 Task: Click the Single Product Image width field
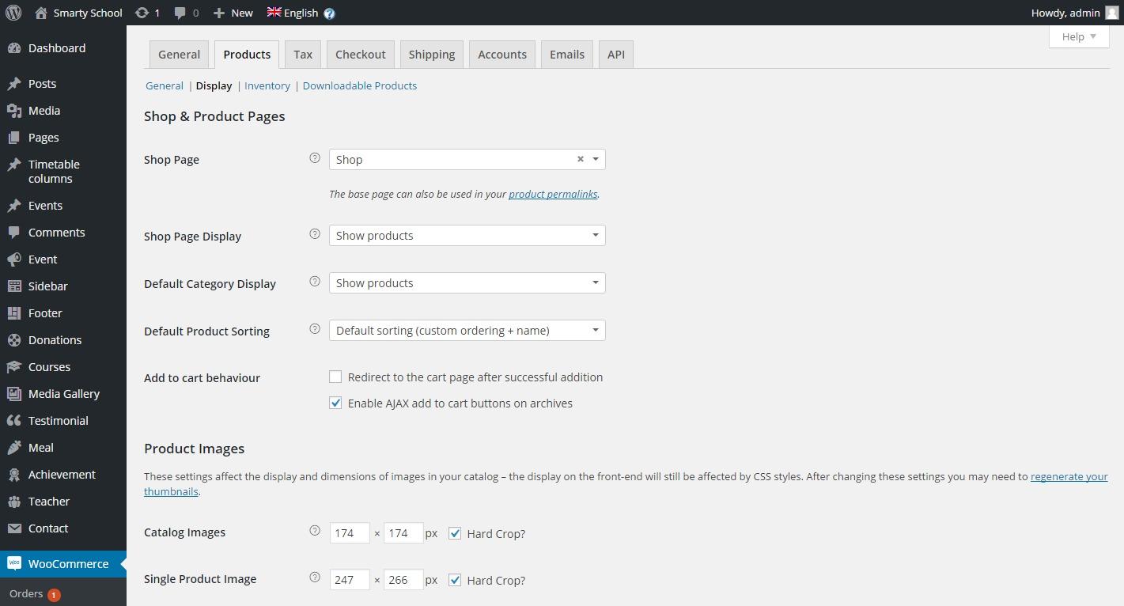350,580
